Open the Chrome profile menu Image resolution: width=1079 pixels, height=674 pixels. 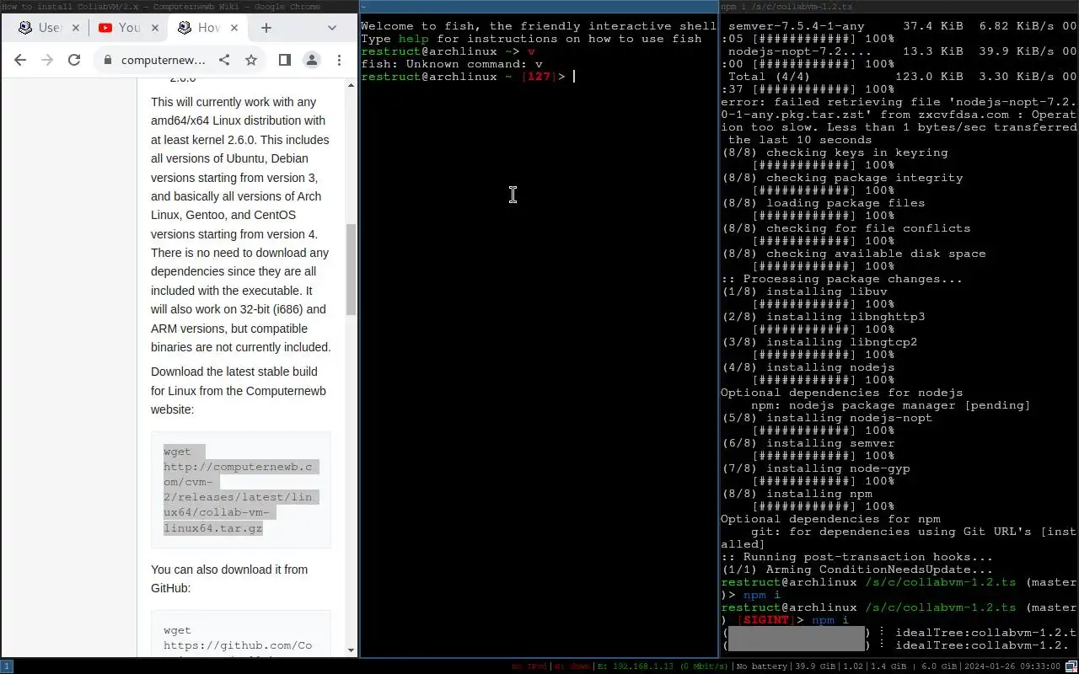coord(312,60)
